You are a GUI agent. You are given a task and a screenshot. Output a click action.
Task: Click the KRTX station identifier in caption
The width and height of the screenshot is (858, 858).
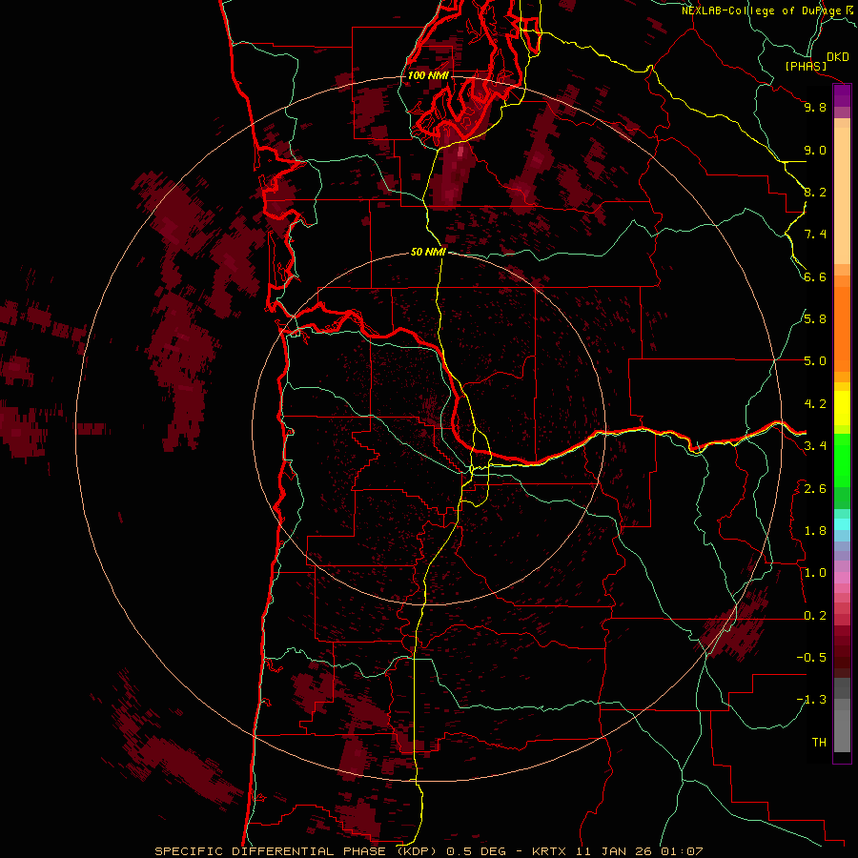click(550, 851)
